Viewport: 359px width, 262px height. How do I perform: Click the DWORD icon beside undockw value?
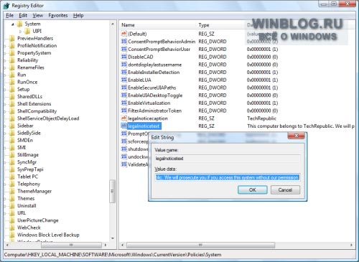tap(124, 156)
